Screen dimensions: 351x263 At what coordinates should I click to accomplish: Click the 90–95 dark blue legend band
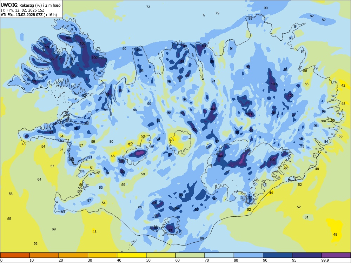[x=278, y=255]
